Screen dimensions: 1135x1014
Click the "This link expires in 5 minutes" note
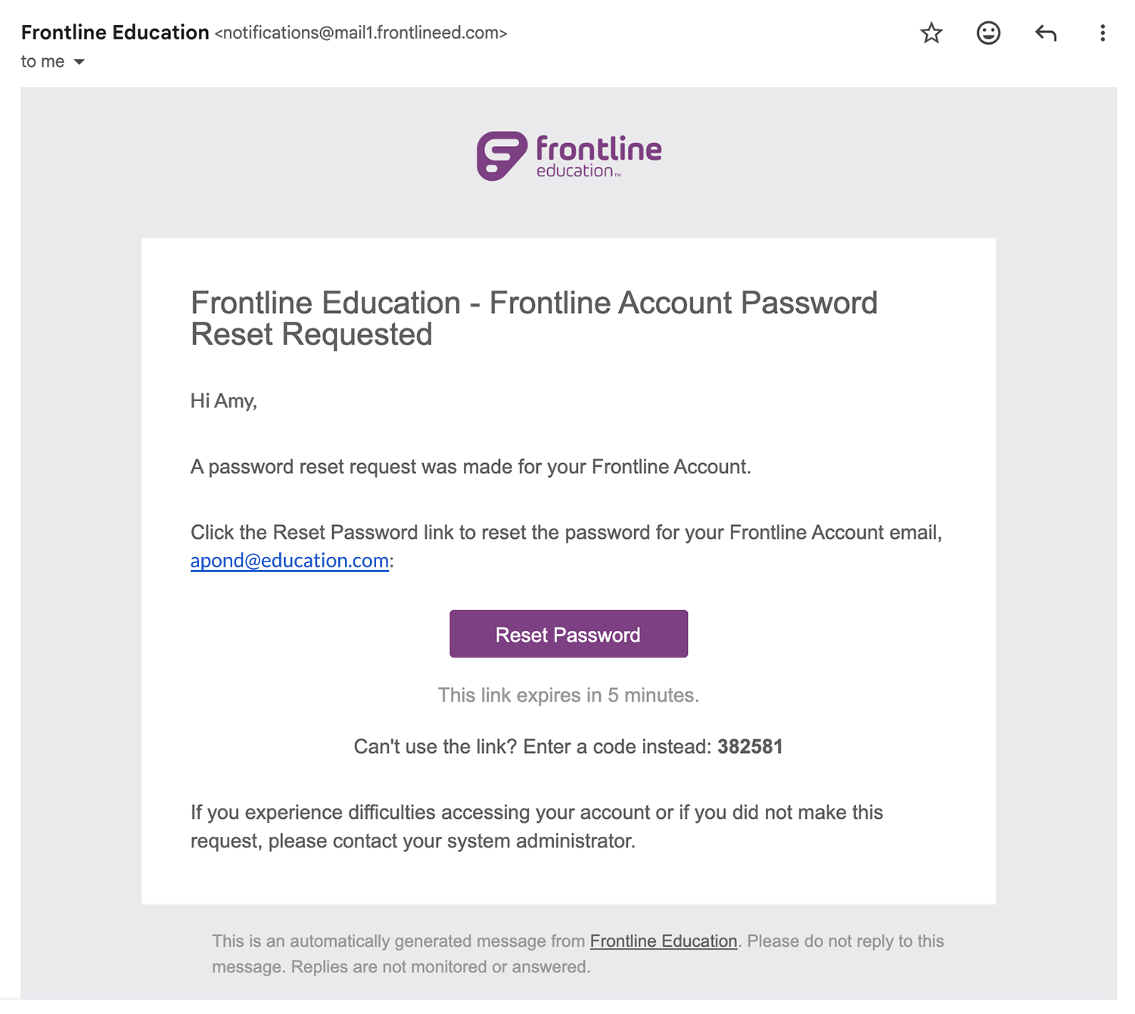click(568, 695)
